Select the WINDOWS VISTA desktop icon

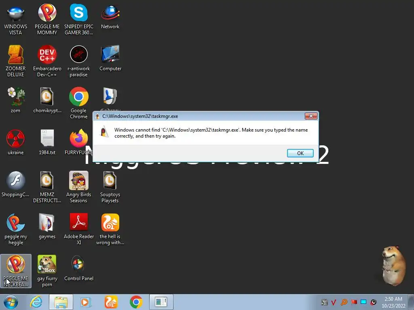pyautogui.click(x=16, y=20)
